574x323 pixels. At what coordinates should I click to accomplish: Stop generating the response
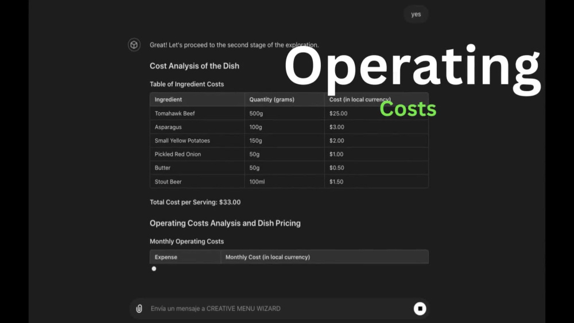[420, 308]
